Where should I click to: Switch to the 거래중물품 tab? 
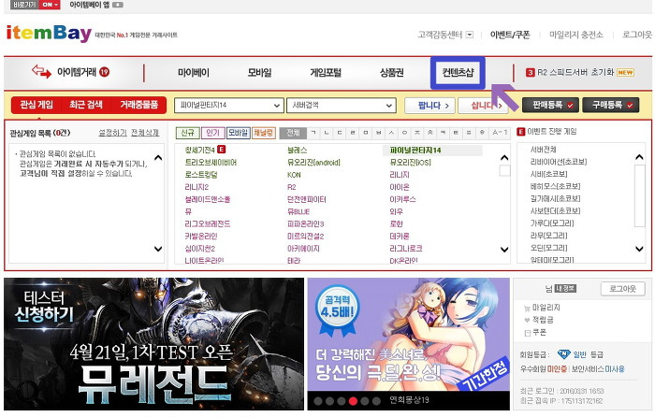(x=138, y=105)
